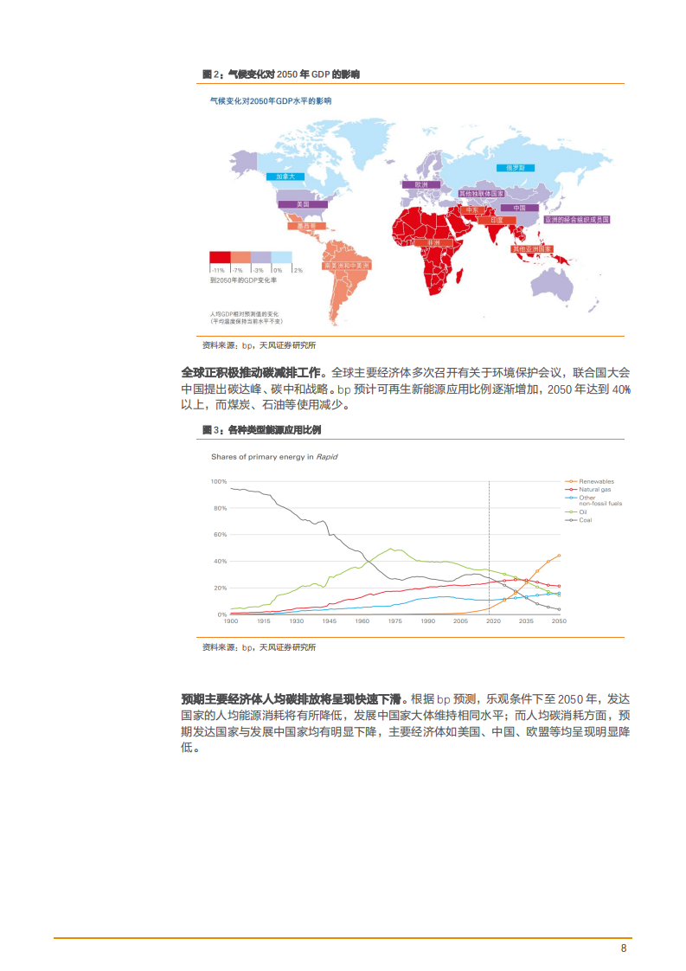The width and height of the screenshot is (686, 971).
Task: Click the 'Natural gas' legend entry
Action: click(588, 489)
